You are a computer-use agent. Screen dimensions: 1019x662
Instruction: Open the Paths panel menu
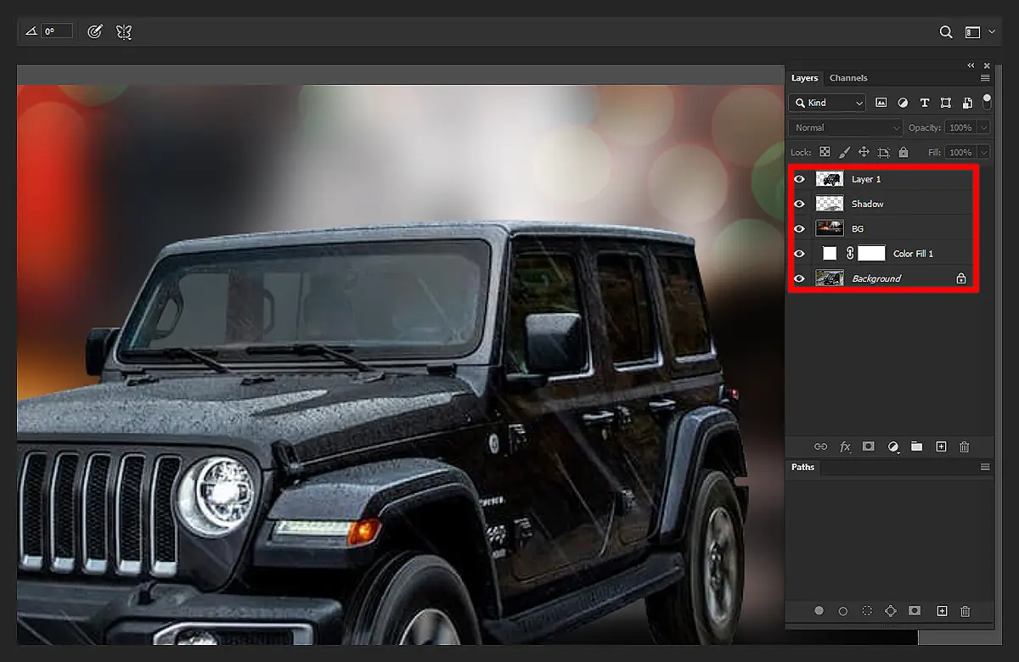(985, 467)
